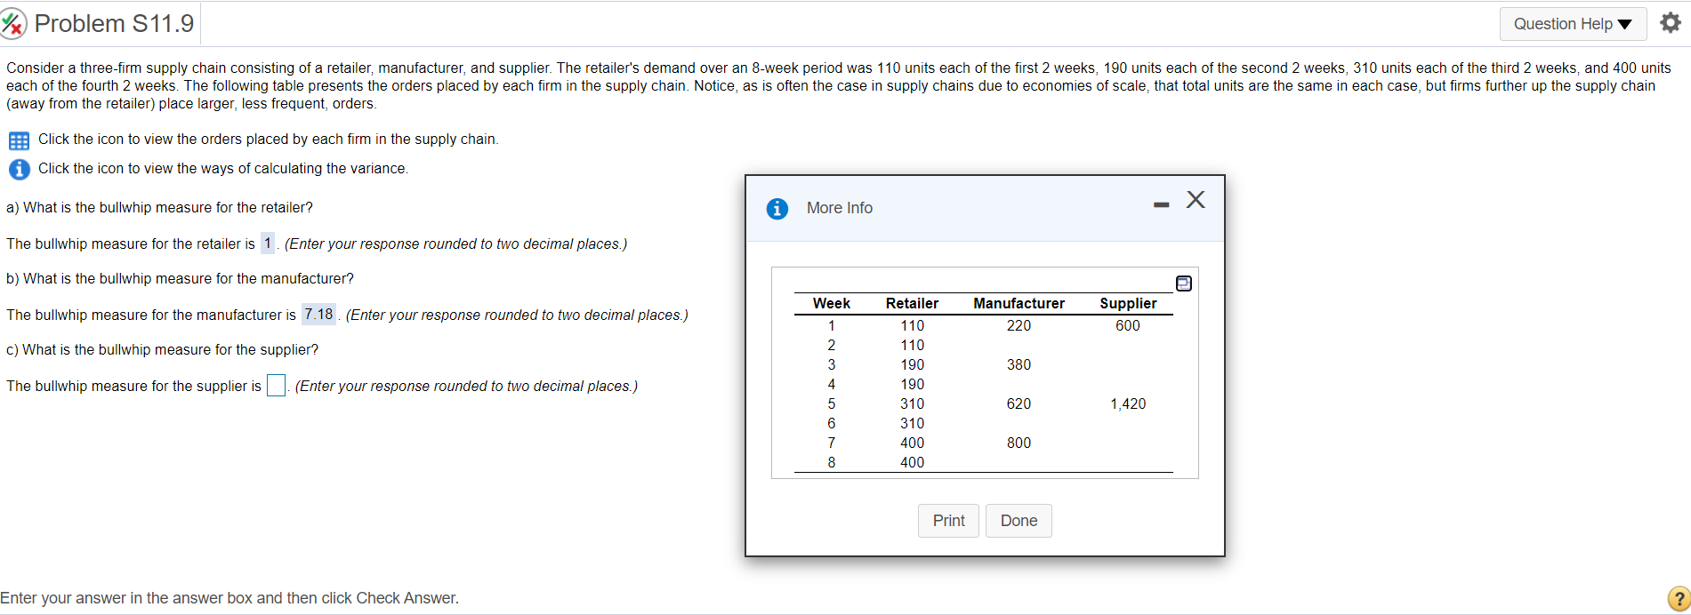This screenshot has height=615, width=1691.
Task: Click the Print button
Action: (948, 521)
